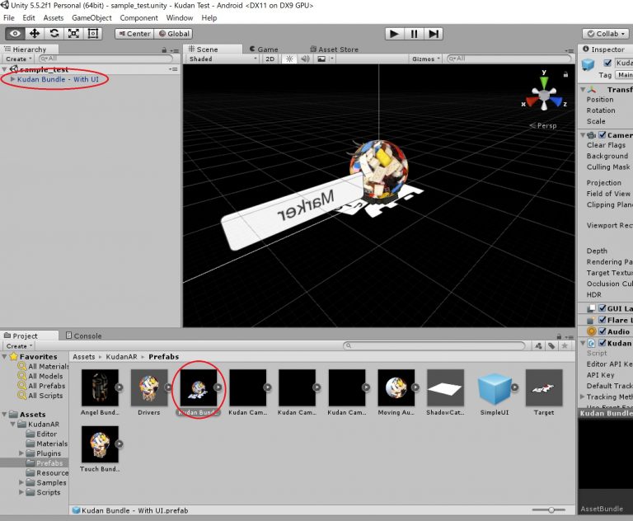
Task: Expand the Scripts folder
Action: coord(21,492)
